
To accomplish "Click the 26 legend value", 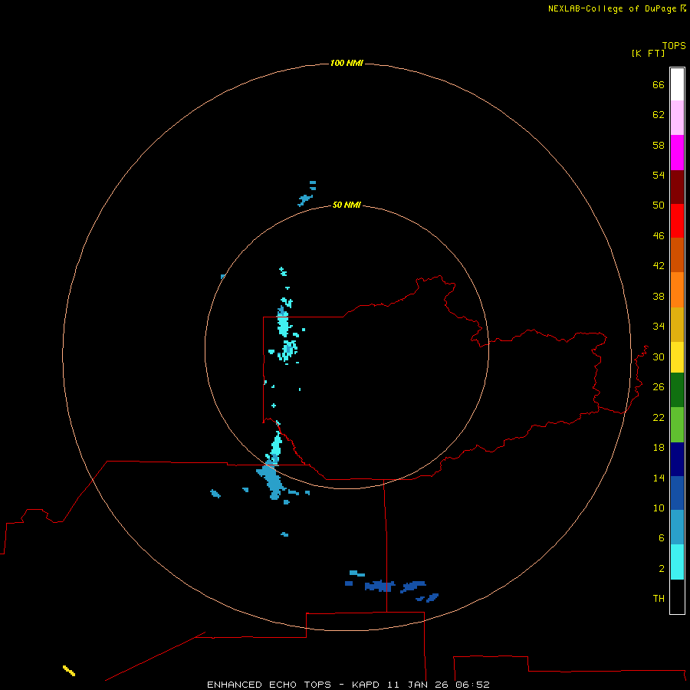I will coord(659,387).
